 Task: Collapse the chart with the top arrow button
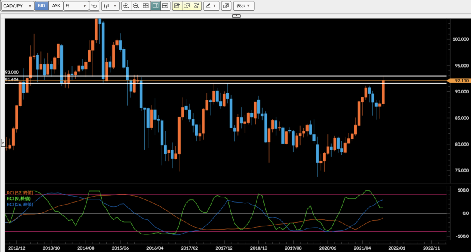point(236,16)
